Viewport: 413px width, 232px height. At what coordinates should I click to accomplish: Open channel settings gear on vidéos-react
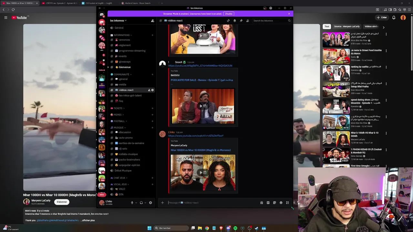click(153, 90)
